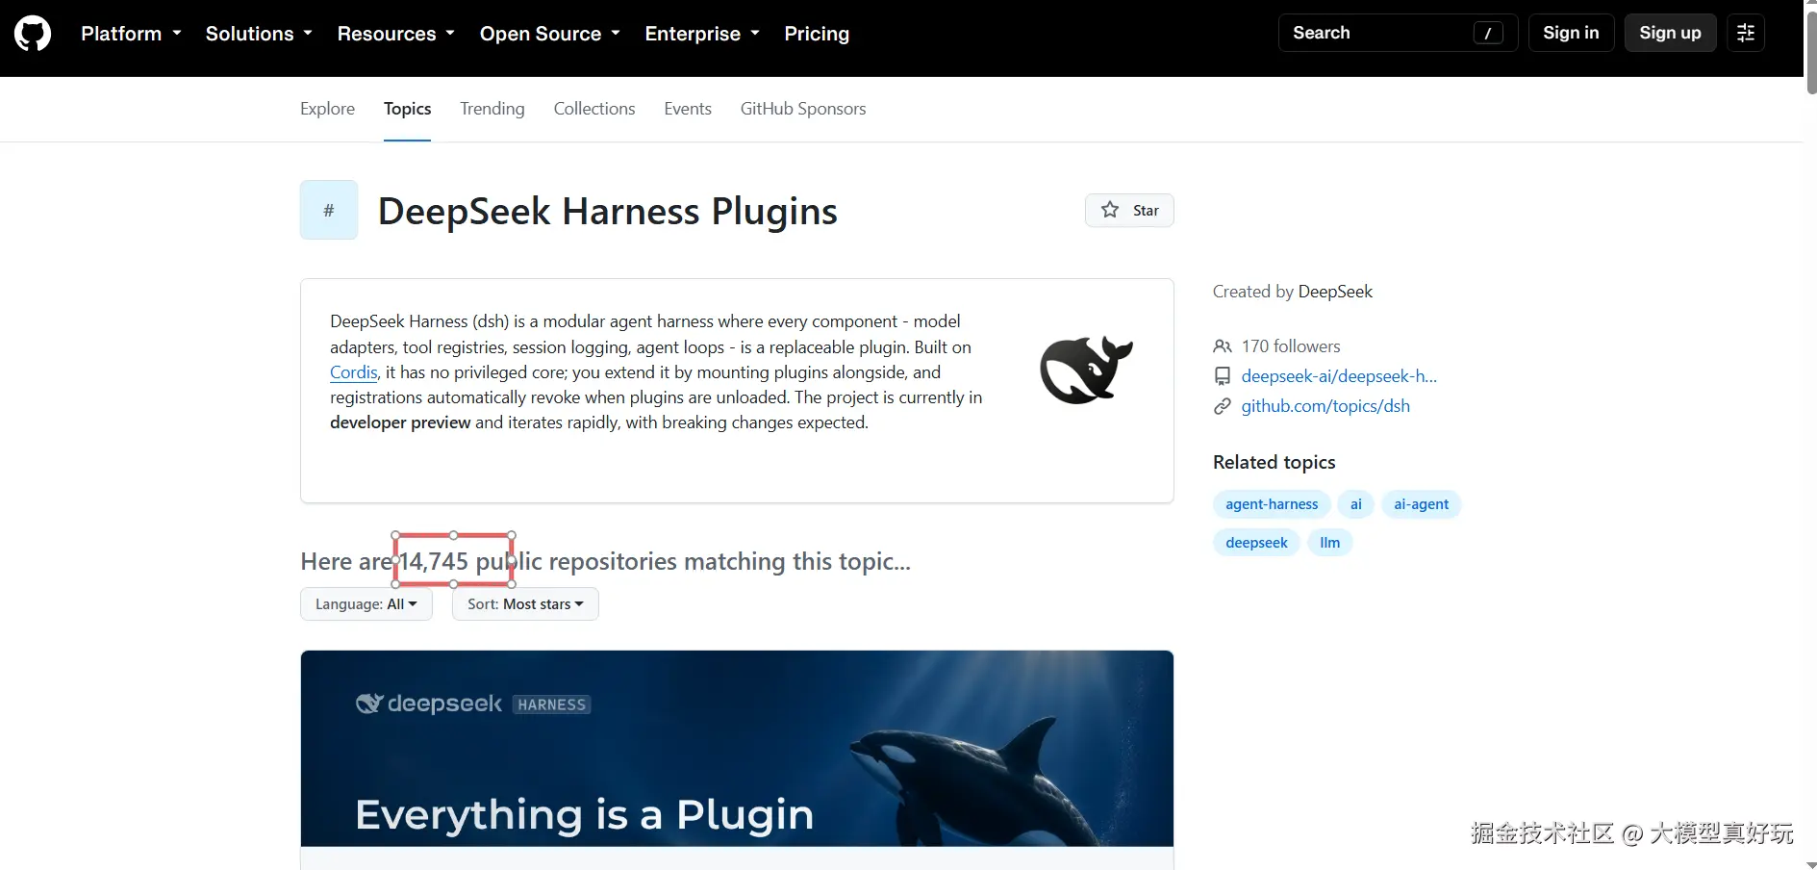Click the DeepSeek whale logo

coord(1086,370)
